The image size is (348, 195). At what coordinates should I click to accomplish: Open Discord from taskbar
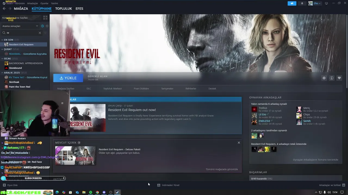104,192
